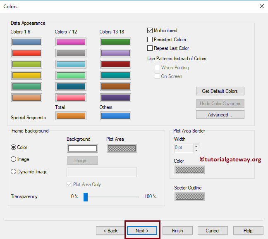Screen dimensions: 268x239
Task: Decrease Plot Area Border width with the down arrow
Action: click(x=196, y=150)
